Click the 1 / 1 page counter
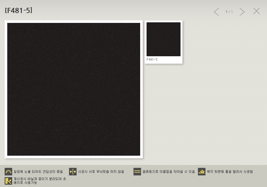267x187 pixels. click(x=229, y=12)
